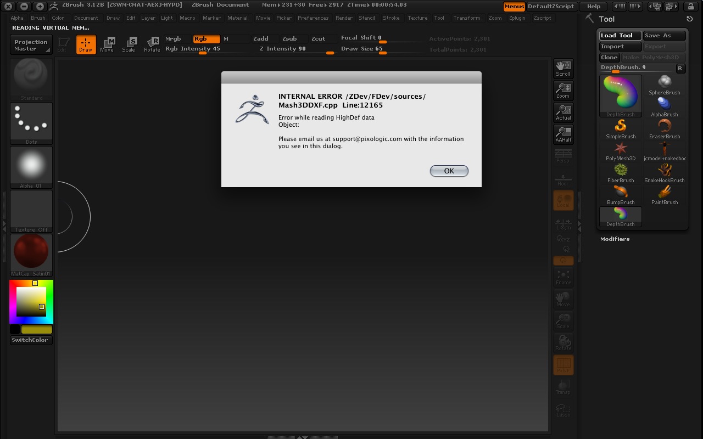Open the Alpha menu
The image size is (703, 439).
pyautogui.click(x=17, y=18)
